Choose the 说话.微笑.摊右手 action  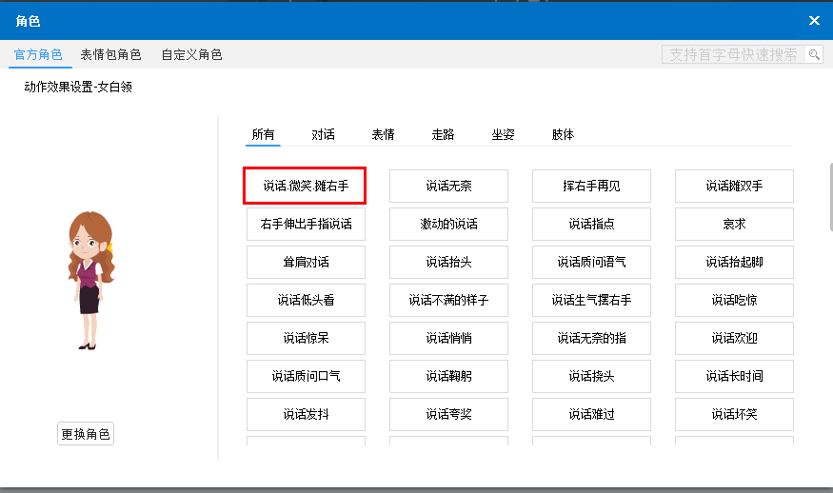306,186
